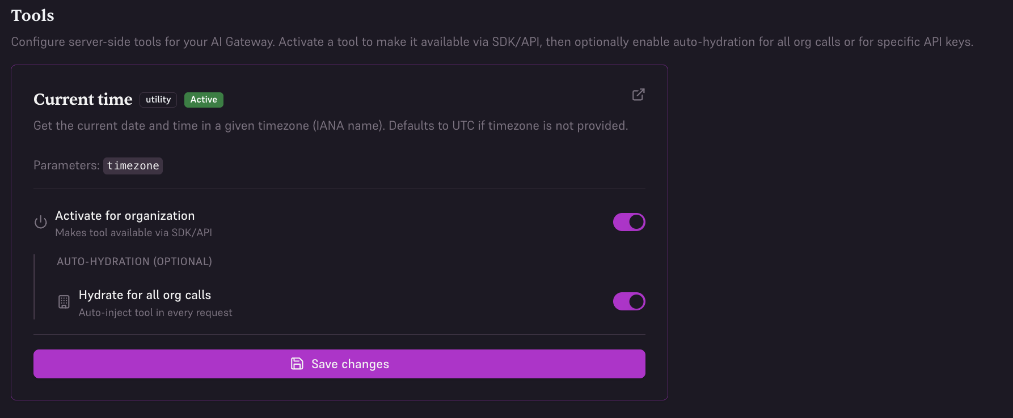
Task: Click the Hydrate for all org calls label
Action: tap(145, 295)
